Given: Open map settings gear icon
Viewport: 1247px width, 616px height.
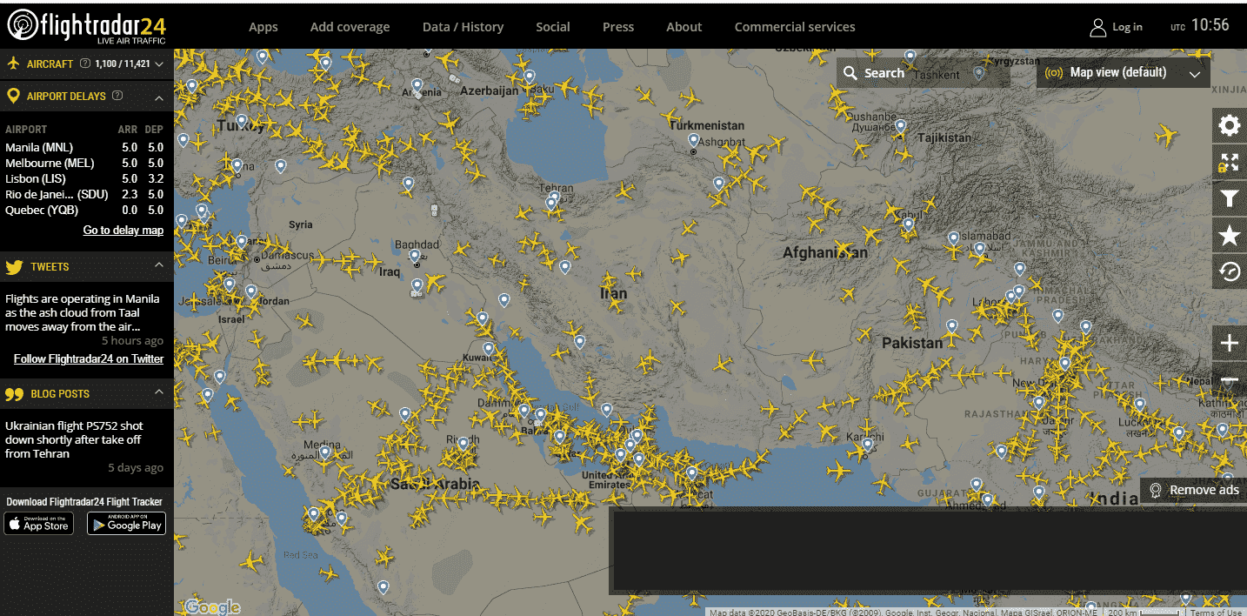Looking at the screenshot, I should click(1229, 126).
